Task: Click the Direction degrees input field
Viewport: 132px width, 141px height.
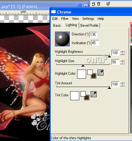Action: coord(93,34)
